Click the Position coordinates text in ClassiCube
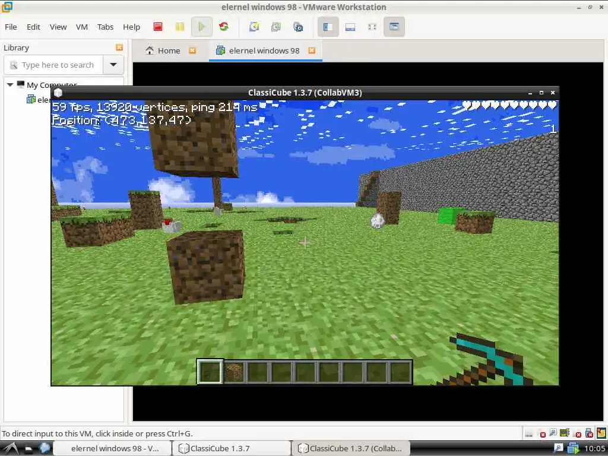 pyautogui.click(x=122, y=120)
